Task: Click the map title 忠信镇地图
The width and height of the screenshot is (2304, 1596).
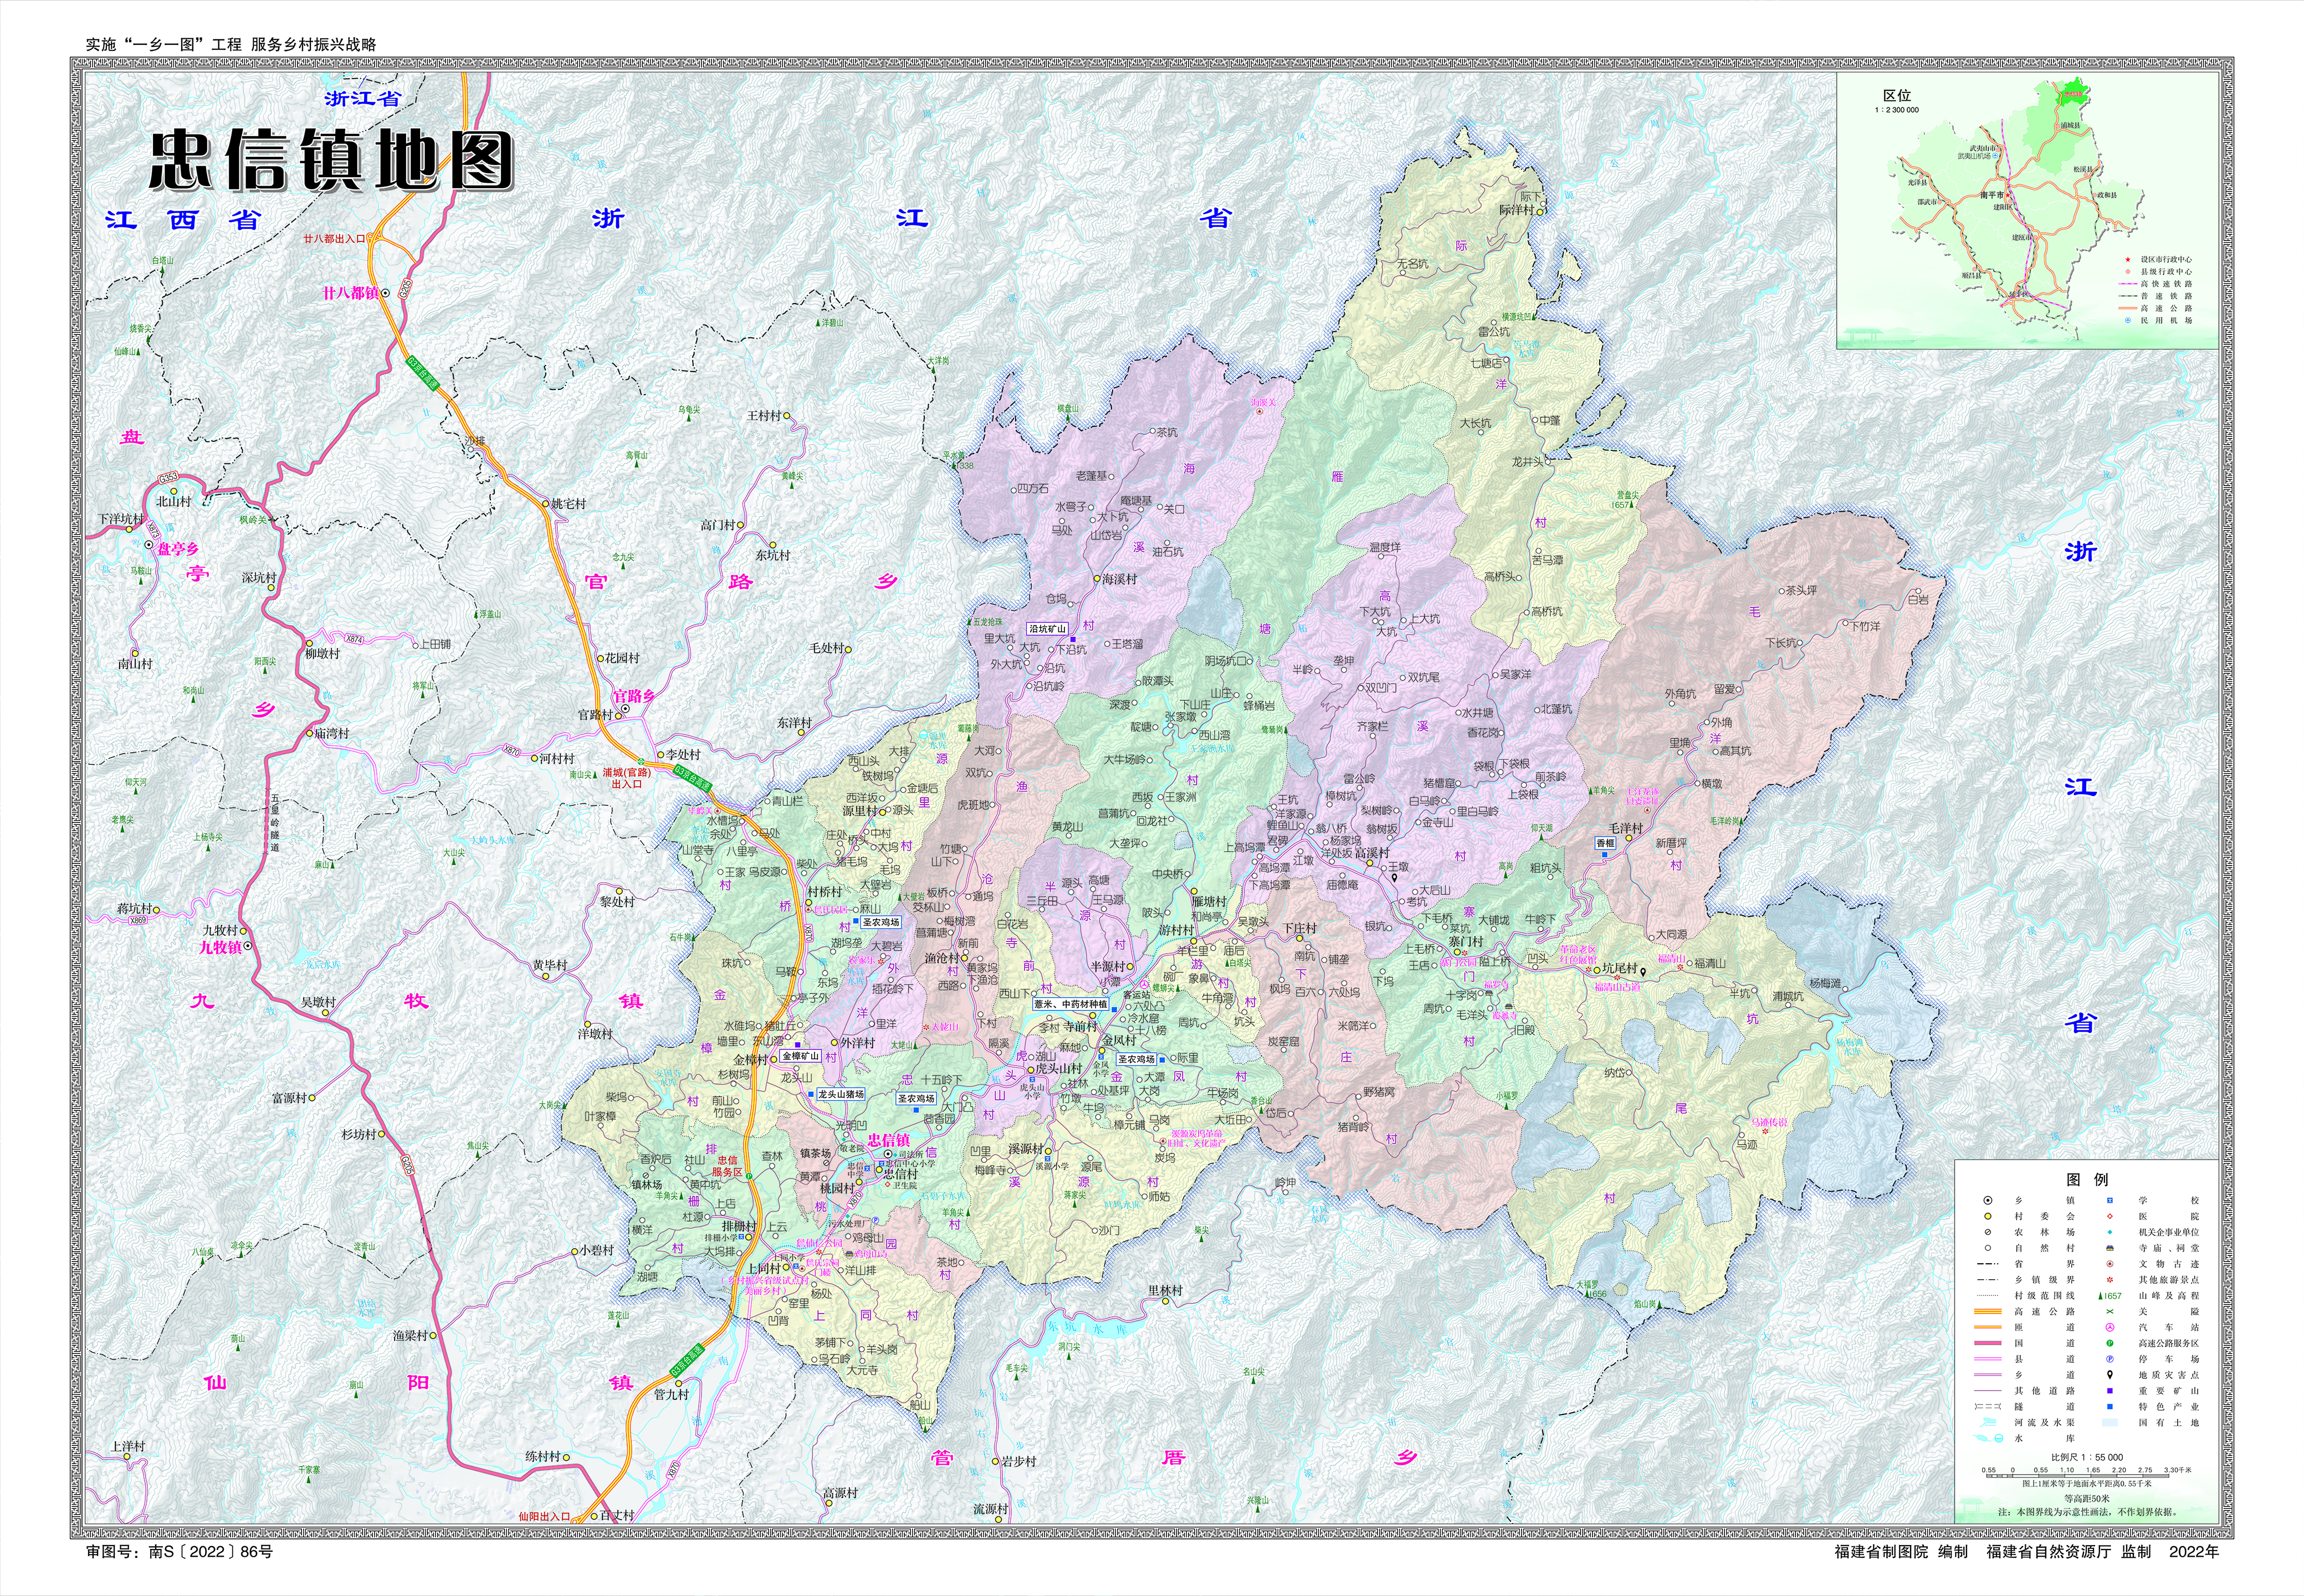Action: pyautogui.click(x=331, y=160)
